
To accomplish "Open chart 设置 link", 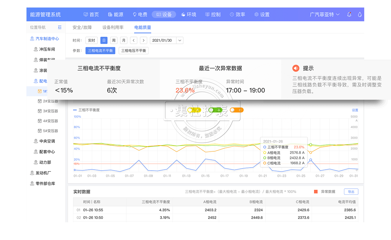I will tap(355, 110).
